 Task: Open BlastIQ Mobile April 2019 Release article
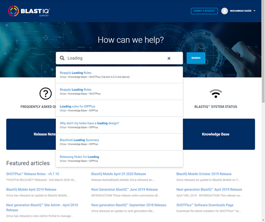click(x=31, y=190)
